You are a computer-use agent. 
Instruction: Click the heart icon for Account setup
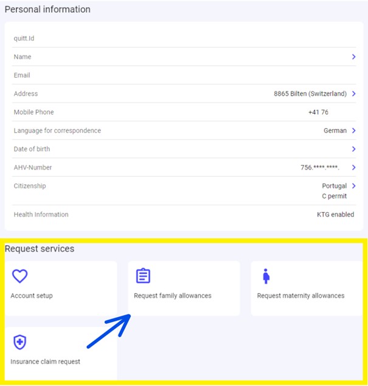click(x=20, y=276)
